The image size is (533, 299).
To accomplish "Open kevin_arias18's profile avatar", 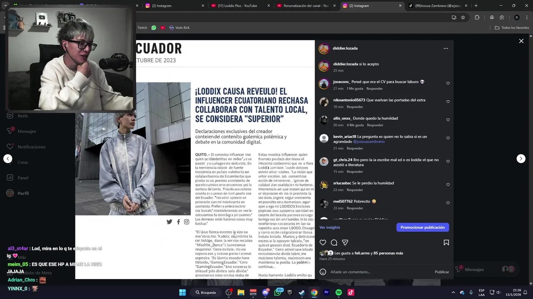I will click(324, 138).
